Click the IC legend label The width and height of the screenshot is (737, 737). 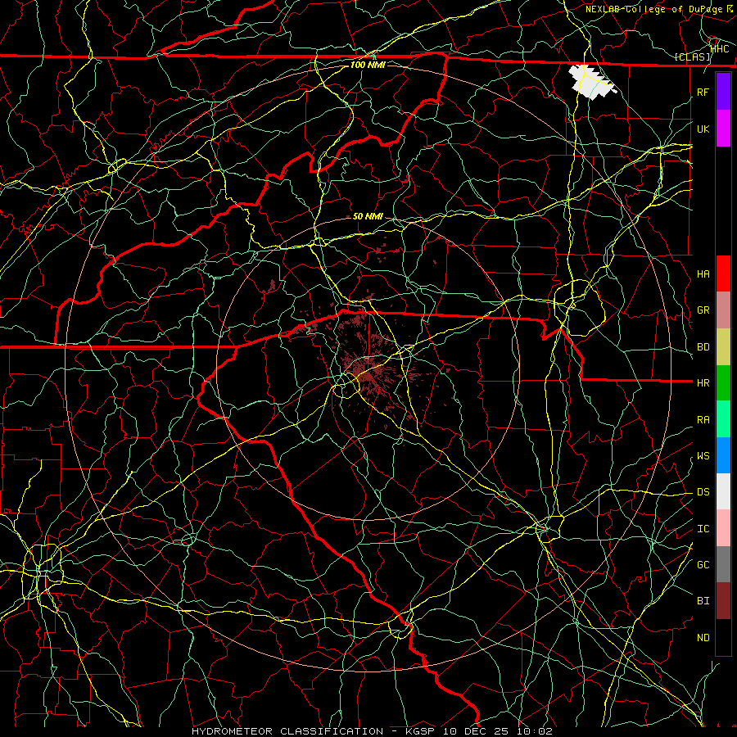point(703,529)
